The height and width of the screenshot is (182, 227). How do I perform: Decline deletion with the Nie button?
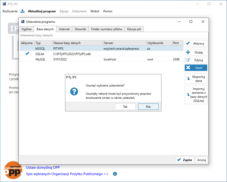148,107
